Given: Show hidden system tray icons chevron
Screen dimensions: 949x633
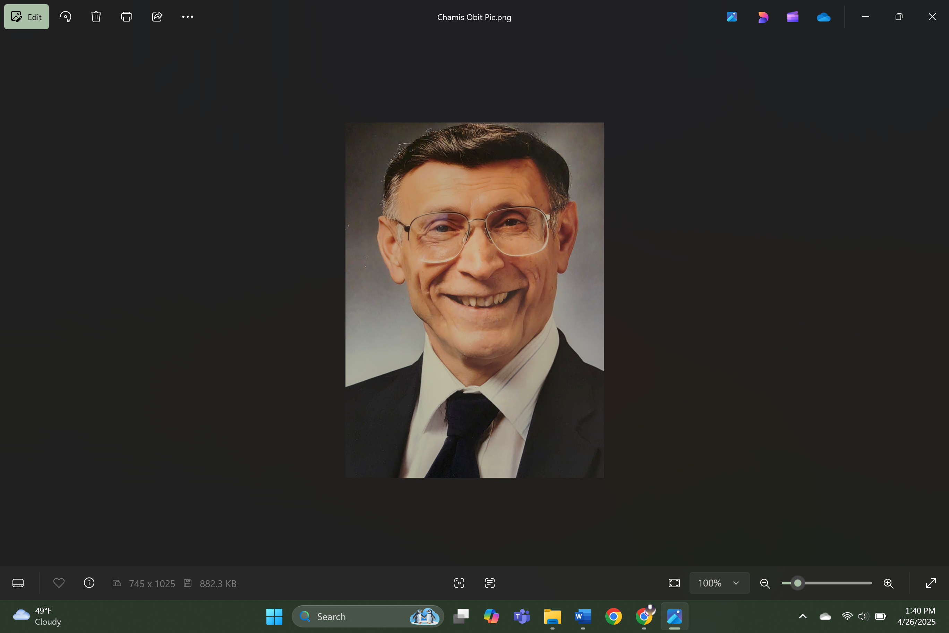Looking at the screenshot, I should point(803,616).
